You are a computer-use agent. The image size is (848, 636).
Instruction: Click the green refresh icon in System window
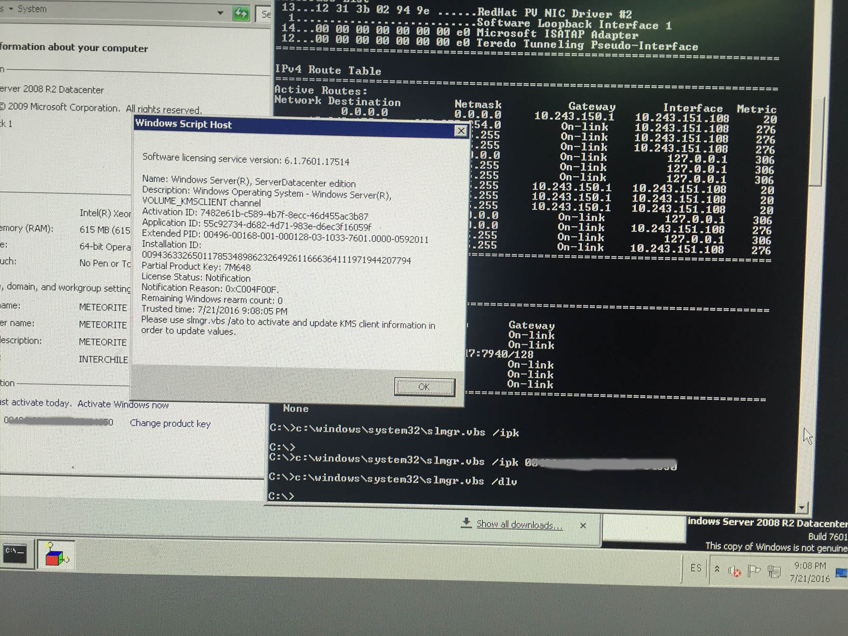(241, 14)
